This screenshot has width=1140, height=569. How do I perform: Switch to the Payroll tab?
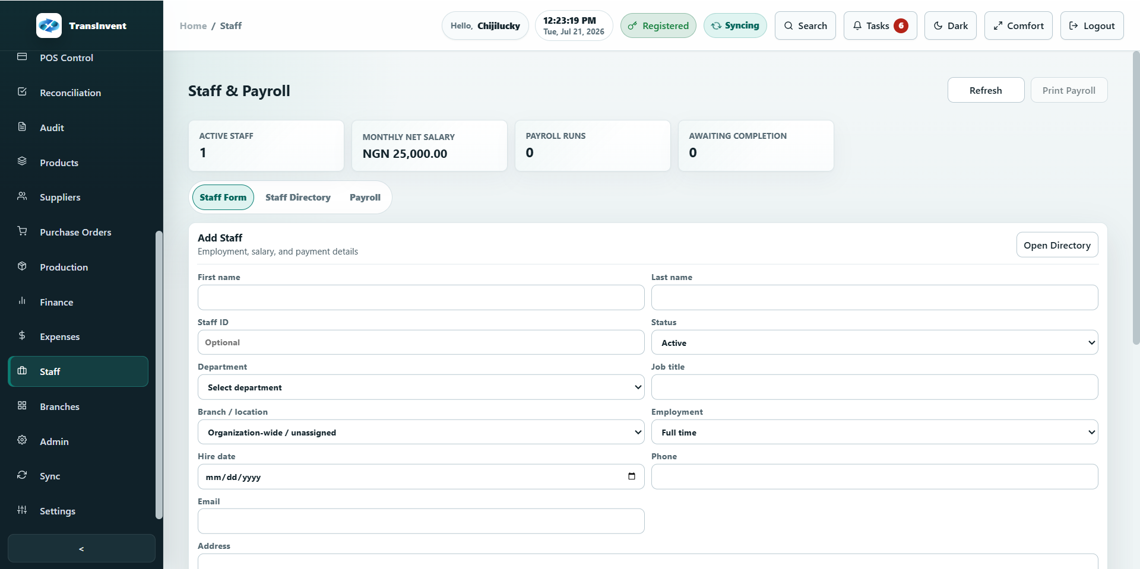[365, 198]
